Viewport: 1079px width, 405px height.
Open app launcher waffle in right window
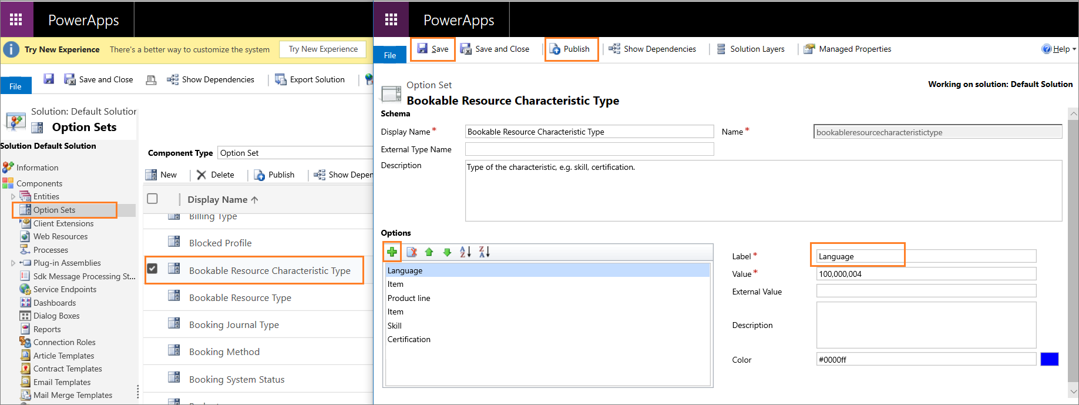[x=391, y=20]
